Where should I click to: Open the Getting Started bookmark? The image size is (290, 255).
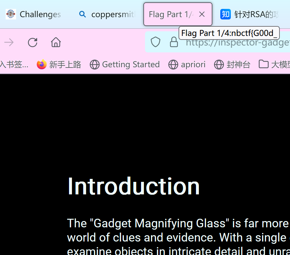pyautogui.click(x=125, y=65)
